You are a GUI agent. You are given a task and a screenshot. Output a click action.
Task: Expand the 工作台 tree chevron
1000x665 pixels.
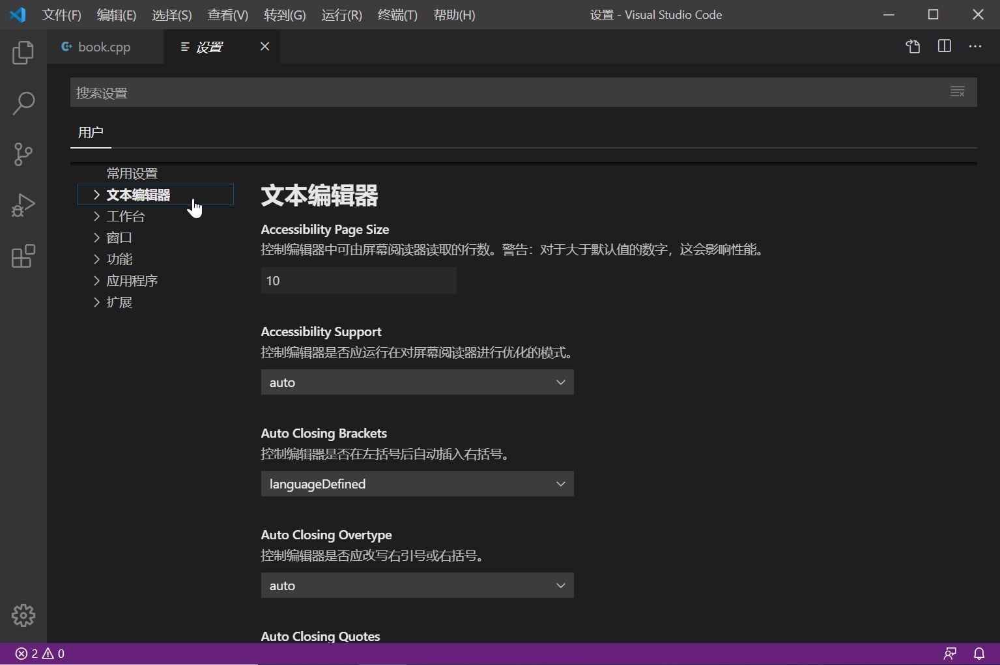[96, 216]
